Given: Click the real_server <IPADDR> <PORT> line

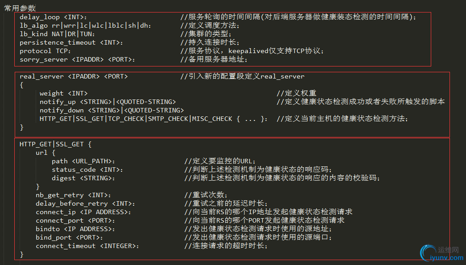Looking at the screenshot, I should [74, 76].
